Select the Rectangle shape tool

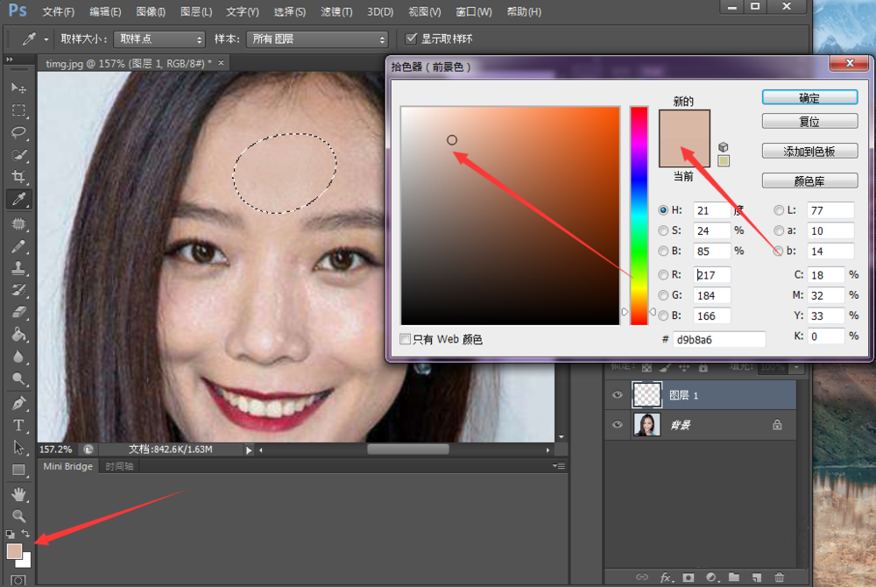(18, 470)
